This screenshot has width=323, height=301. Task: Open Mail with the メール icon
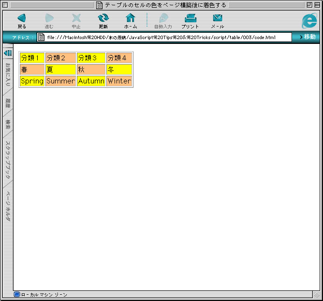(x=217, y=18)
